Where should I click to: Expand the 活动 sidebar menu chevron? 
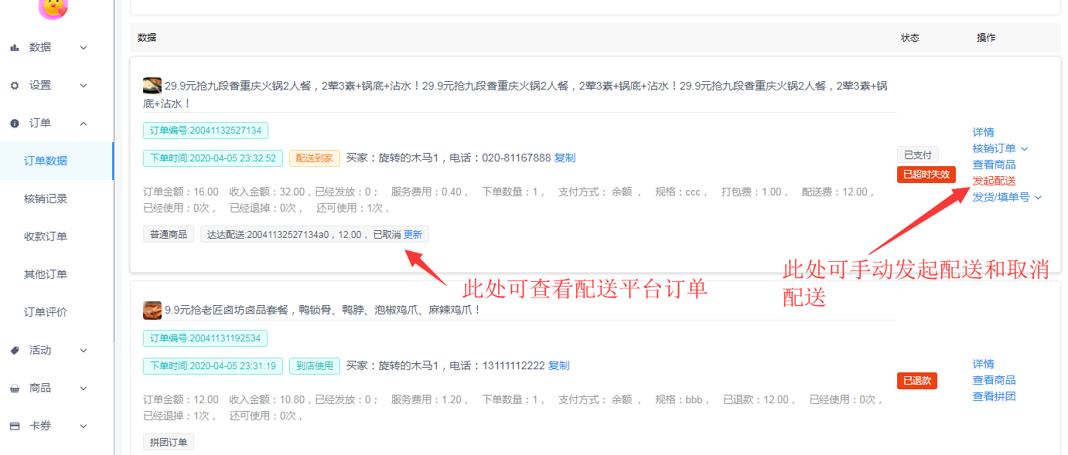pyautogui.click(x=84, y=351)
